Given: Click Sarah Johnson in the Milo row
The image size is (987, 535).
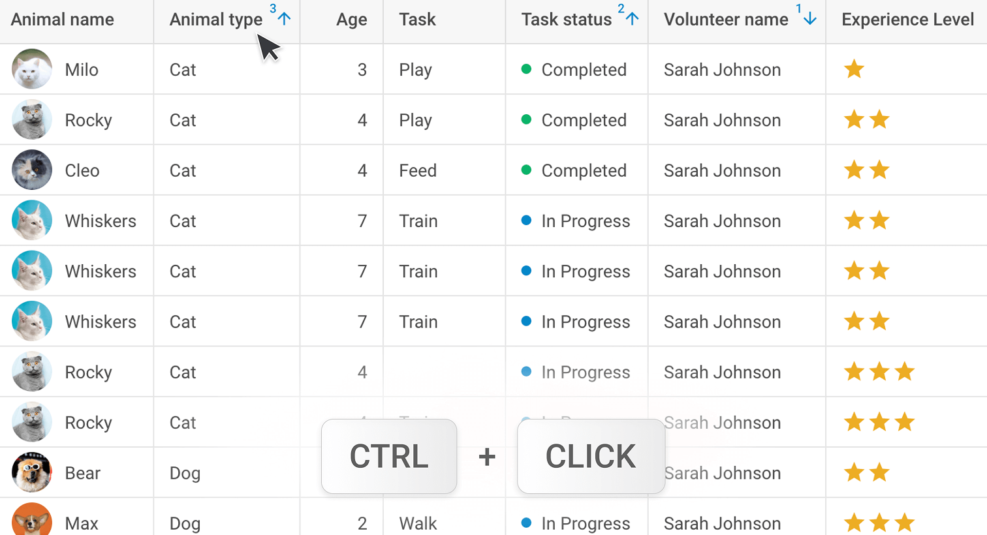Looking at the screenshot, I should pos(722,70).
